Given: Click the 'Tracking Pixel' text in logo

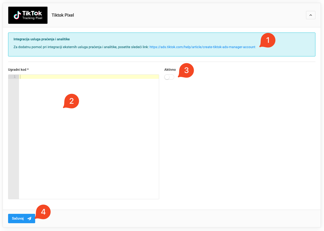Looking at the screenshot, I should click(x=32, y=18).
